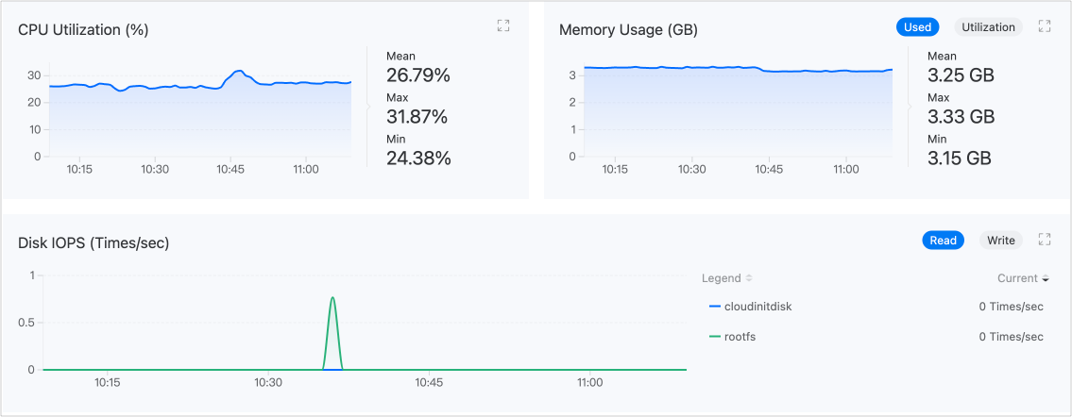Collapse the CPU statistics side panel arrow
This screenshot has width=1072, height=417.
(368, 107)
